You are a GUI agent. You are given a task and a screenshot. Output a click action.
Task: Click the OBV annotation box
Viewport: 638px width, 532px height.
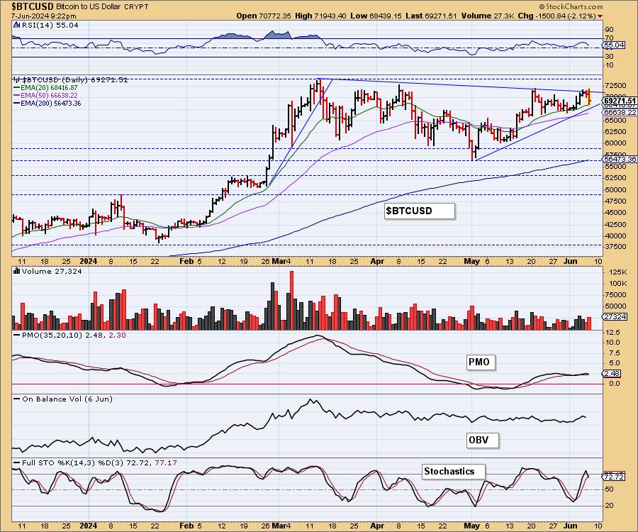pos(483,440)
